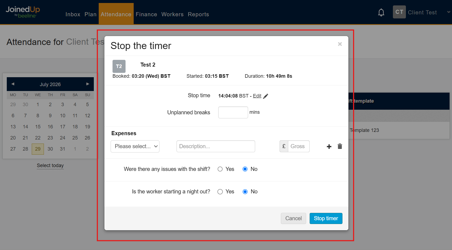The height and width of the screenshot is (250, 452).
Task: Expand the Client Test user menu arrow
Action: (x=448, y=12)
